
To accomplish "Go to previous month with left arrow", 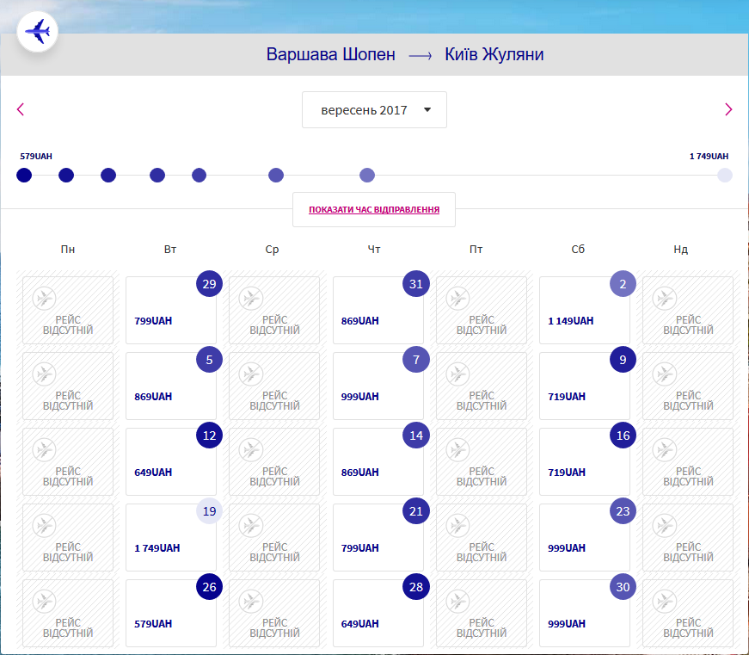I will pos(21,109).
